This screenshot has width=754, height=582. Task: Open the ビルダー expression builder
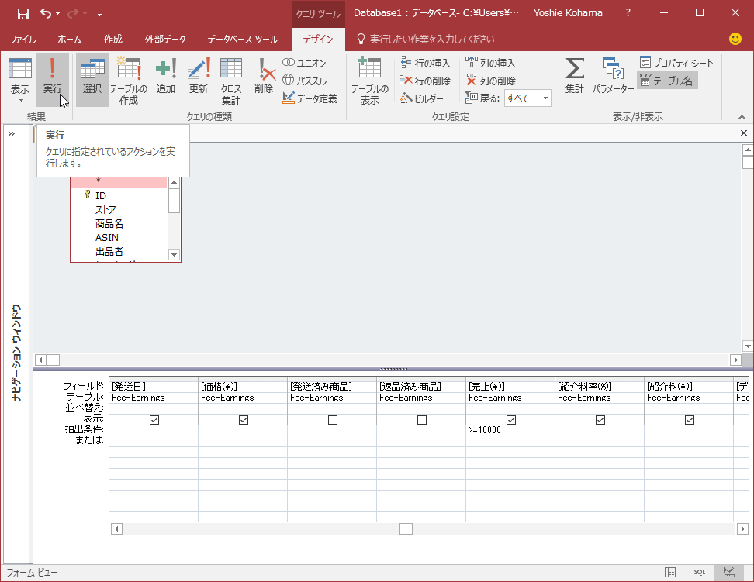point(422,98)
